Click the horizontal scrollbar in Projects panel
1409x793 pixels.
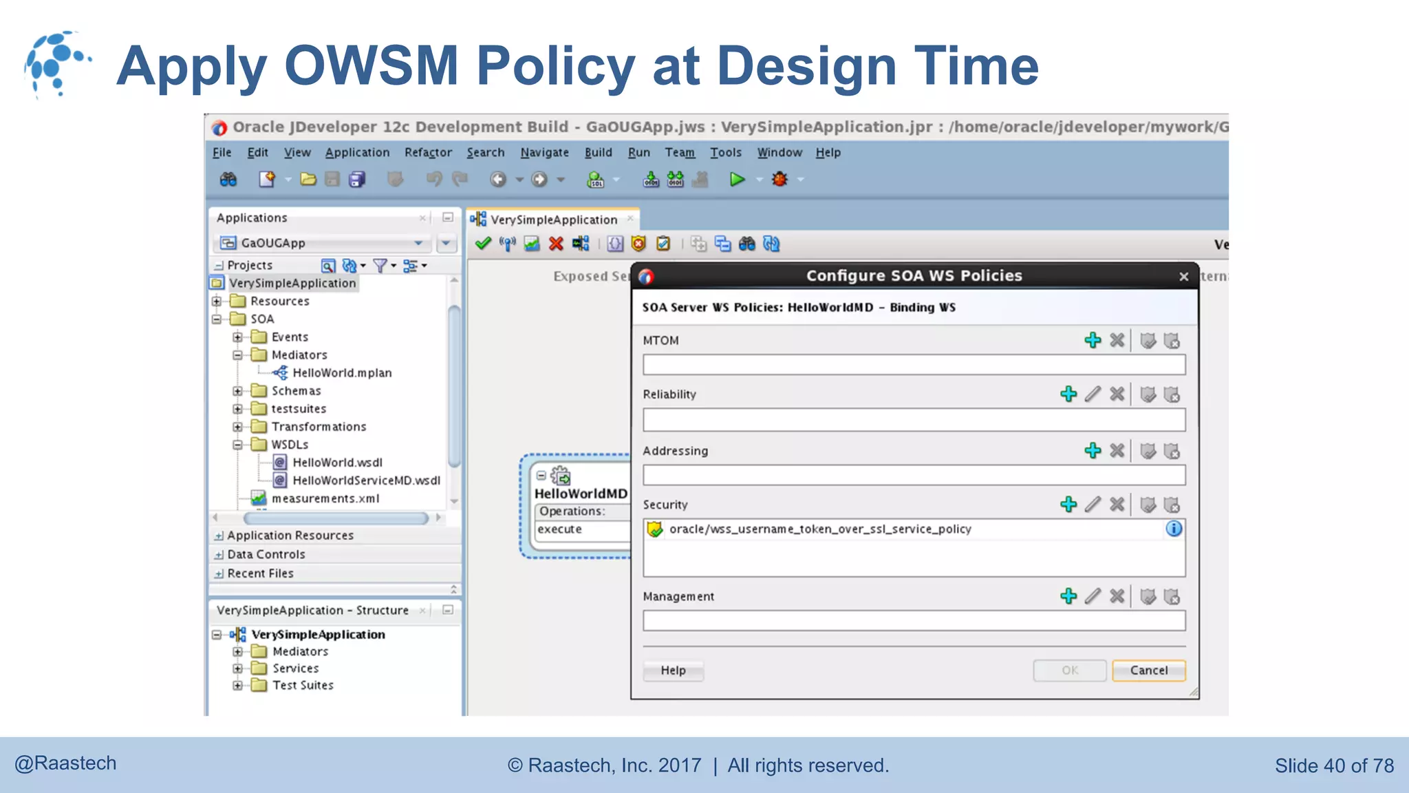click(336, 518)
